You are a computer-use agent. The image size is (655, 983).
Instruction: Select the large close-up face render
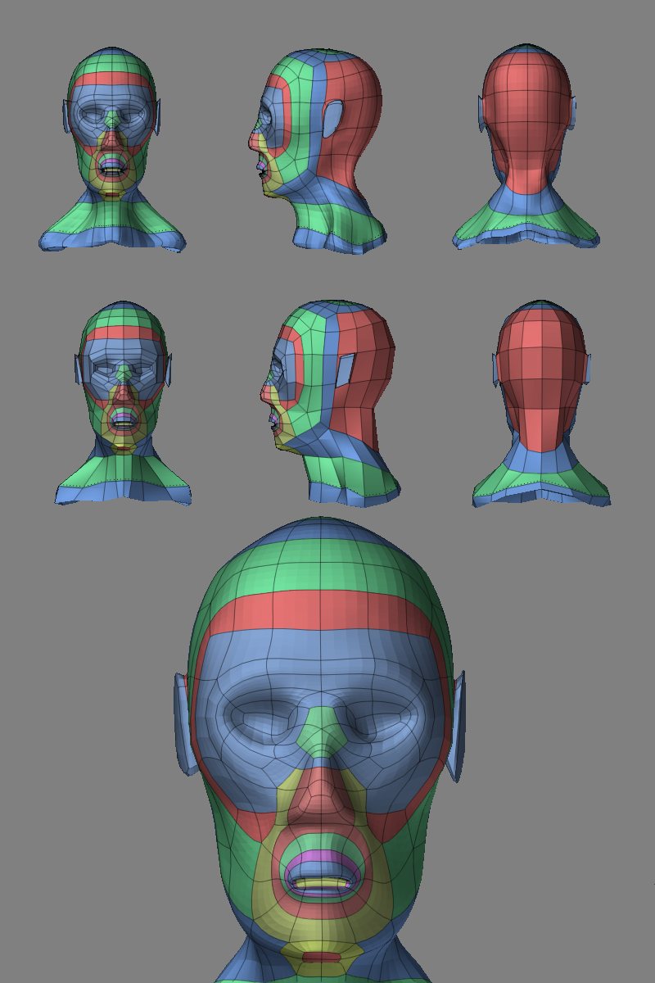tap(319, 750)
